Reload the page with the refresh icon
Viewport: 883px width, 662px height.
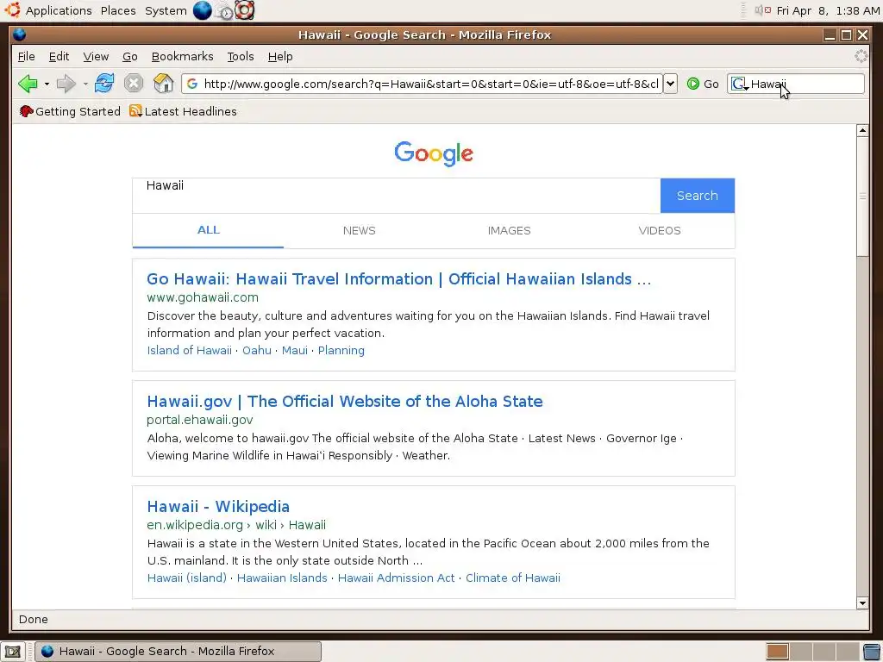[104, 84]
